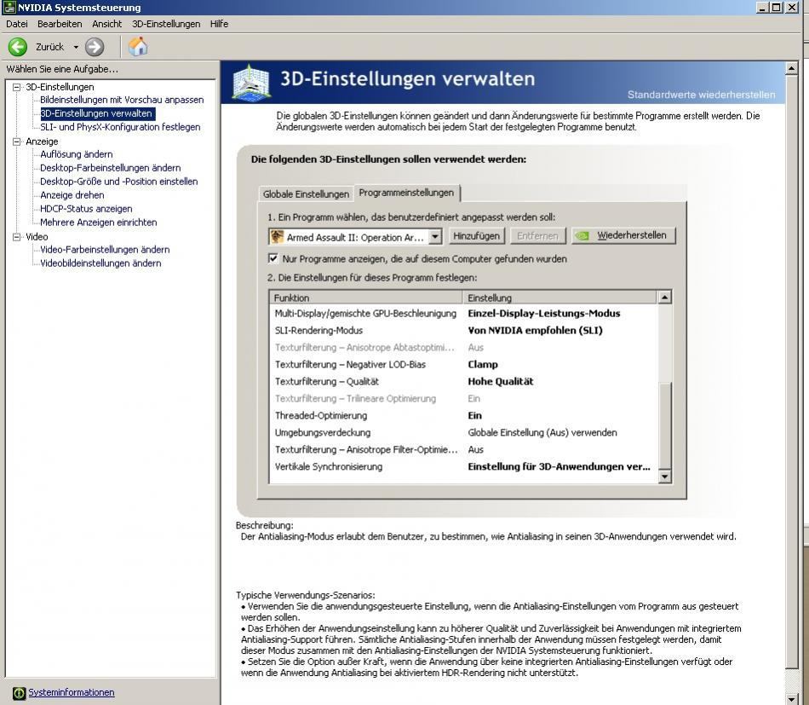Click settings list scroll-down arrow
This screenshot has width=809, height=705.
click(x=664, y=477)
